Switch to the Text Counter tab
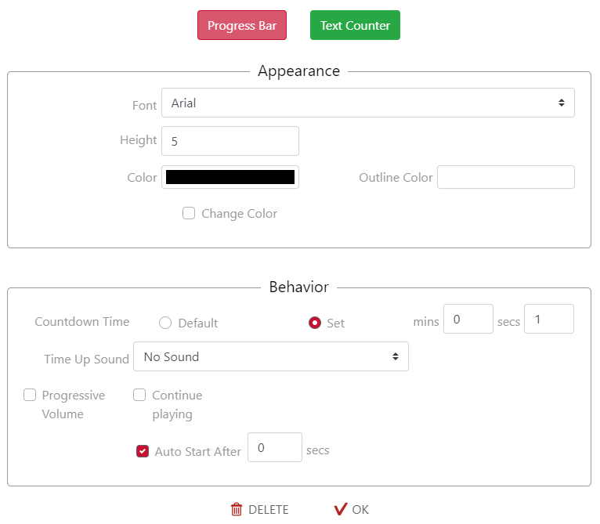This screenshot has height=524, width=600. coord(355,26)
